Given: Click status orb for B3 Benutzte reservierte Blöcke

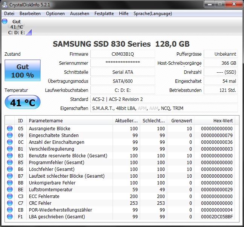Looking at the screenshot, I should click(10, 155).
